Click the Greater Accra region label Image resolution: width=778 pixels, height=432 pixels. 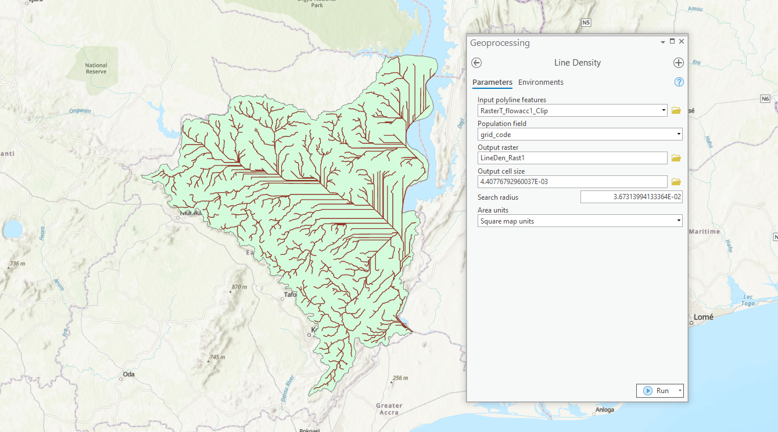click(389, 409)
